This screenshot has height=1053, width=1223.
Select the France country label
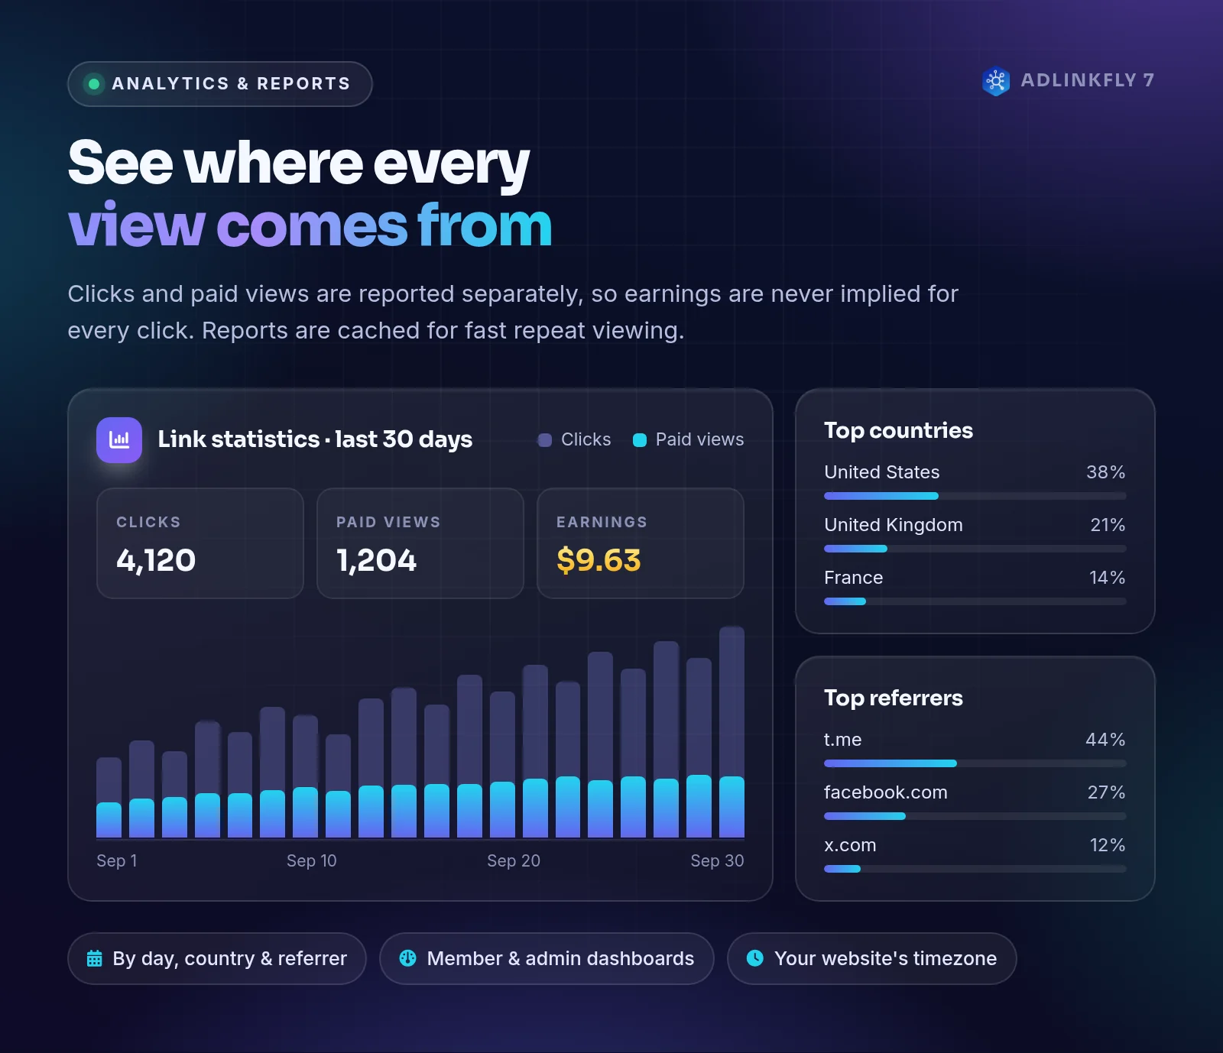tap(854, 578)
